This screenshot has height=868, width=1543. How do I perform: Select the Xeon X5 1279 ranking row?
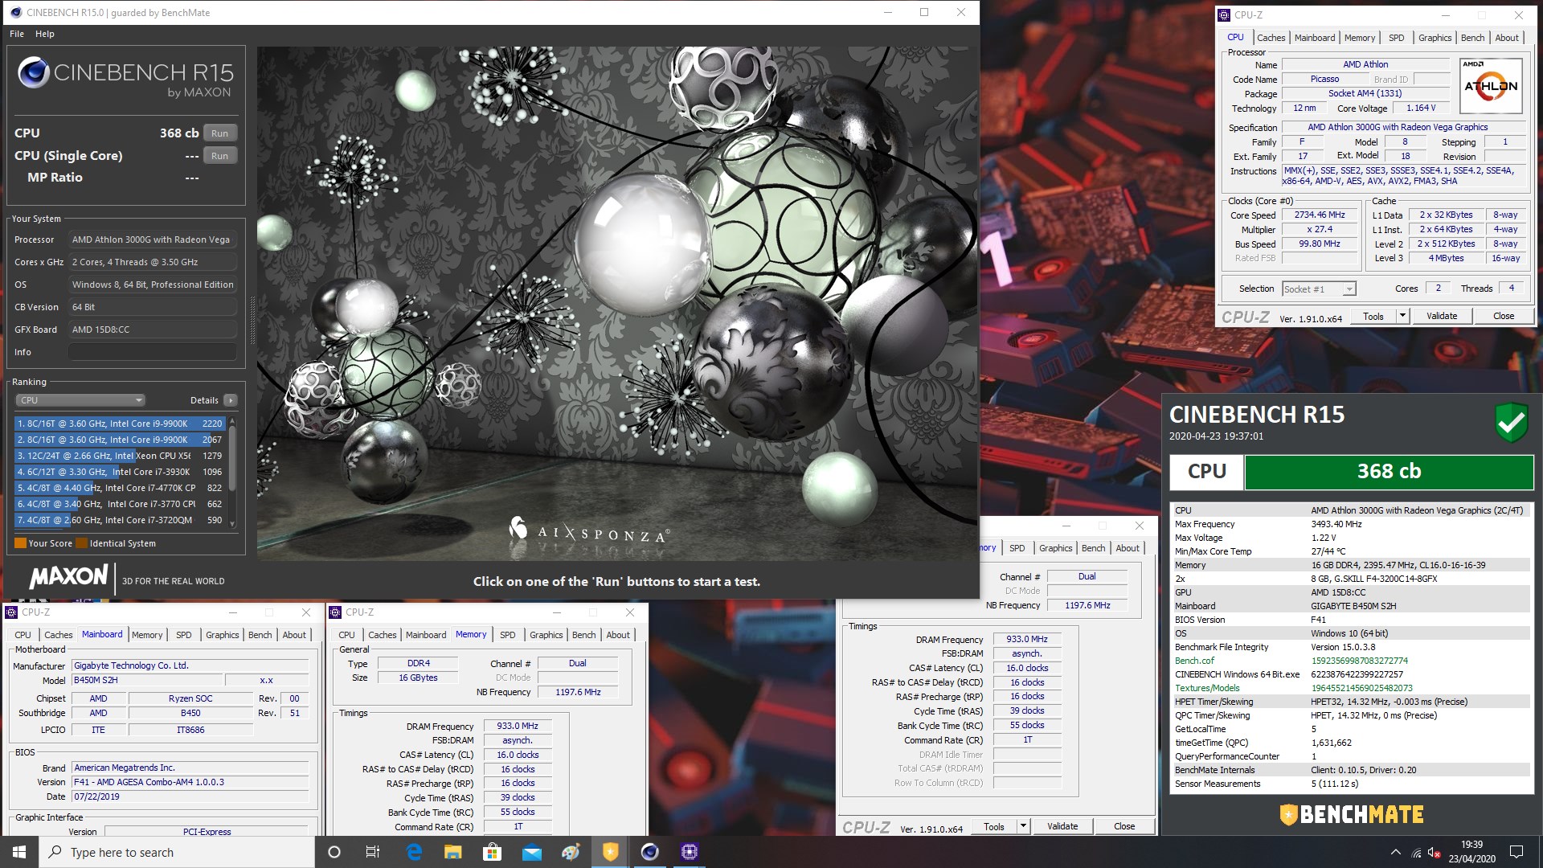point(119,456)
